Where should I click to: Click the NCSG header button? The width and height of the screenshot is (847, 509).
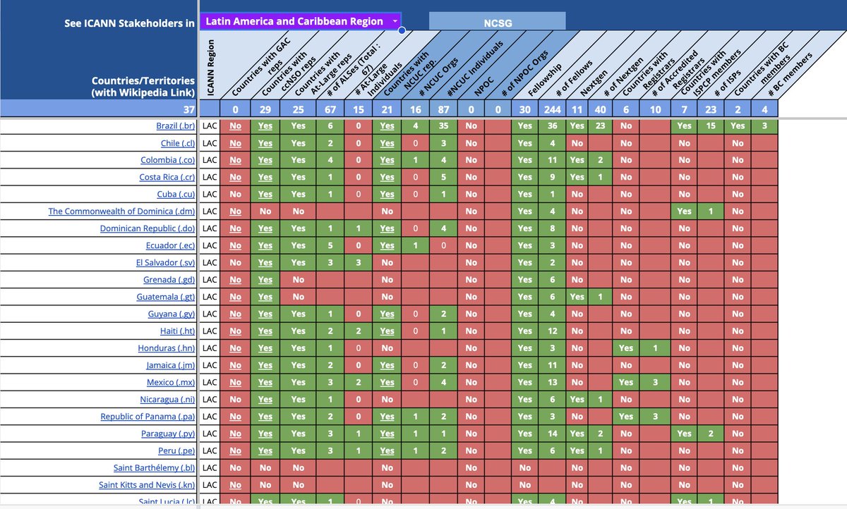click(x=496, y=20)
